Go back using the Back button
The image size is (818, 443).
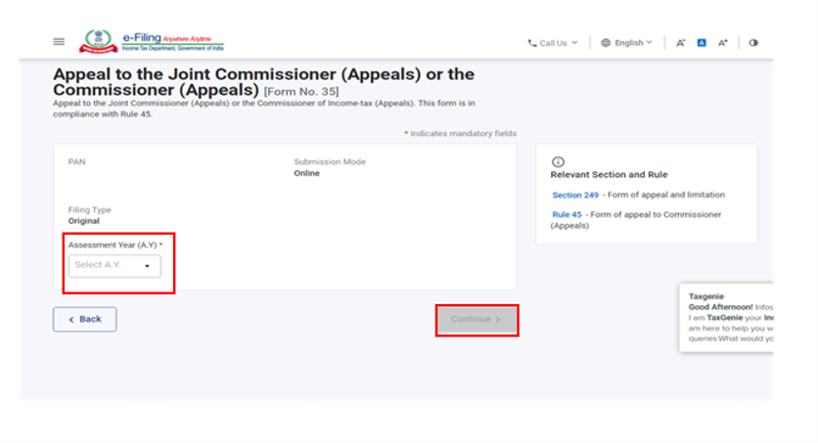tap(84, 319)
